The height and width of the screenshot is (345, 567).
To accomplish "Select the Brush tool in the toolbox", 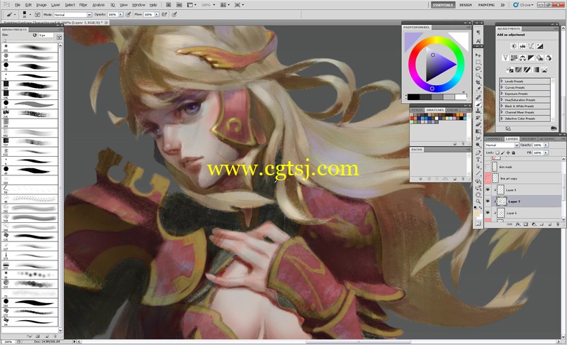I will [x=478, y=104].
